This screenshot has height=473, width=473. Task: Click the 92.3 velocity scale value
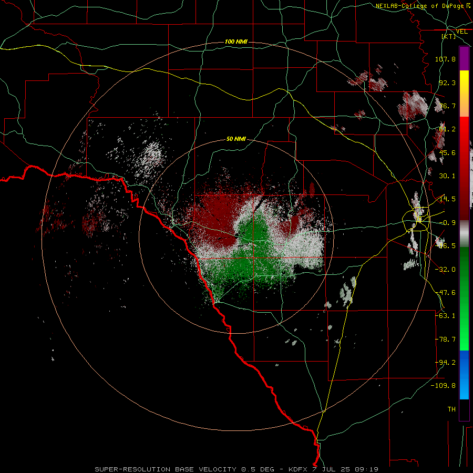pyautogui.click(x=447, y=83)
